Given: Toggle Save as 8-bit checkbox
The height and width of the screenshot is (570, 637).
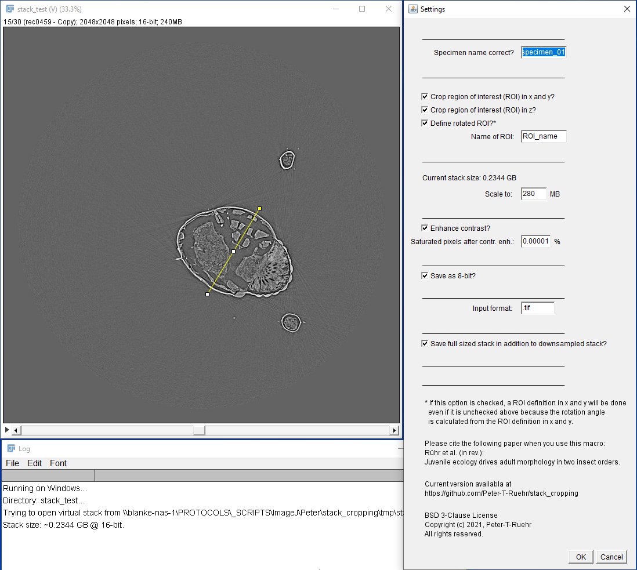Looking at the screenshot, I should point(425,275).
